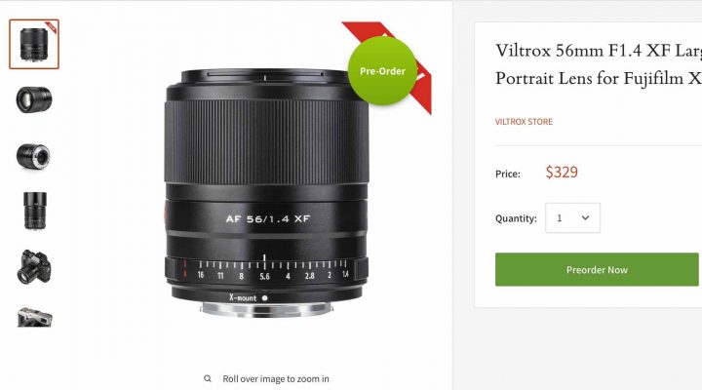Click the green Pre-Order badge
Screen dimensions: 702x390
[383, 71]
